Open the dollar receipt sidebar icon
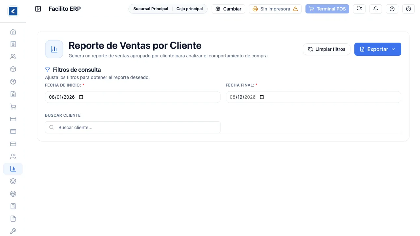The width and height of the screenshot is (420, 236). point(13,44)
